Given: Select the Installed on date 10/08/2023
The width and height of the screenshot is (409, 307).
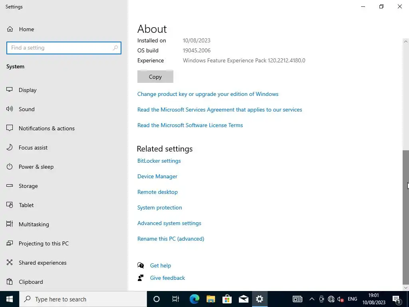Looking at the screenshot, I should click(x=197, y=40).
